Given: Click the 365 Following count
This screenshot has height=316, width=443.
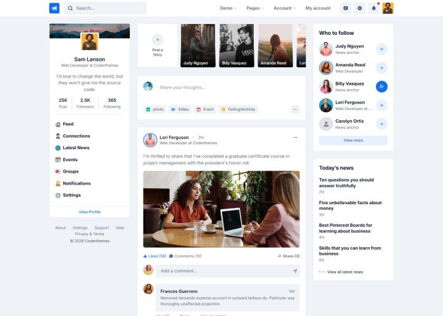Looking at the screenshot, I should point(112,103).
